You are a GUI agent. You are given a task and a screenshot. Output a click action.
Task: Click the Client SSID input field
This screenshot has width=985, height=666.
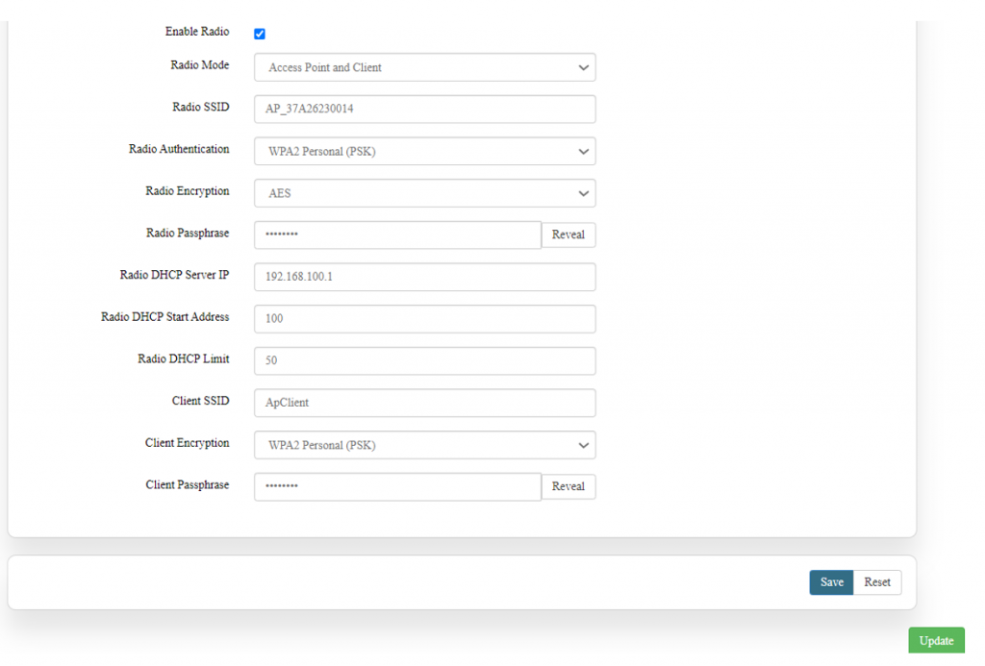click(424, 403)
